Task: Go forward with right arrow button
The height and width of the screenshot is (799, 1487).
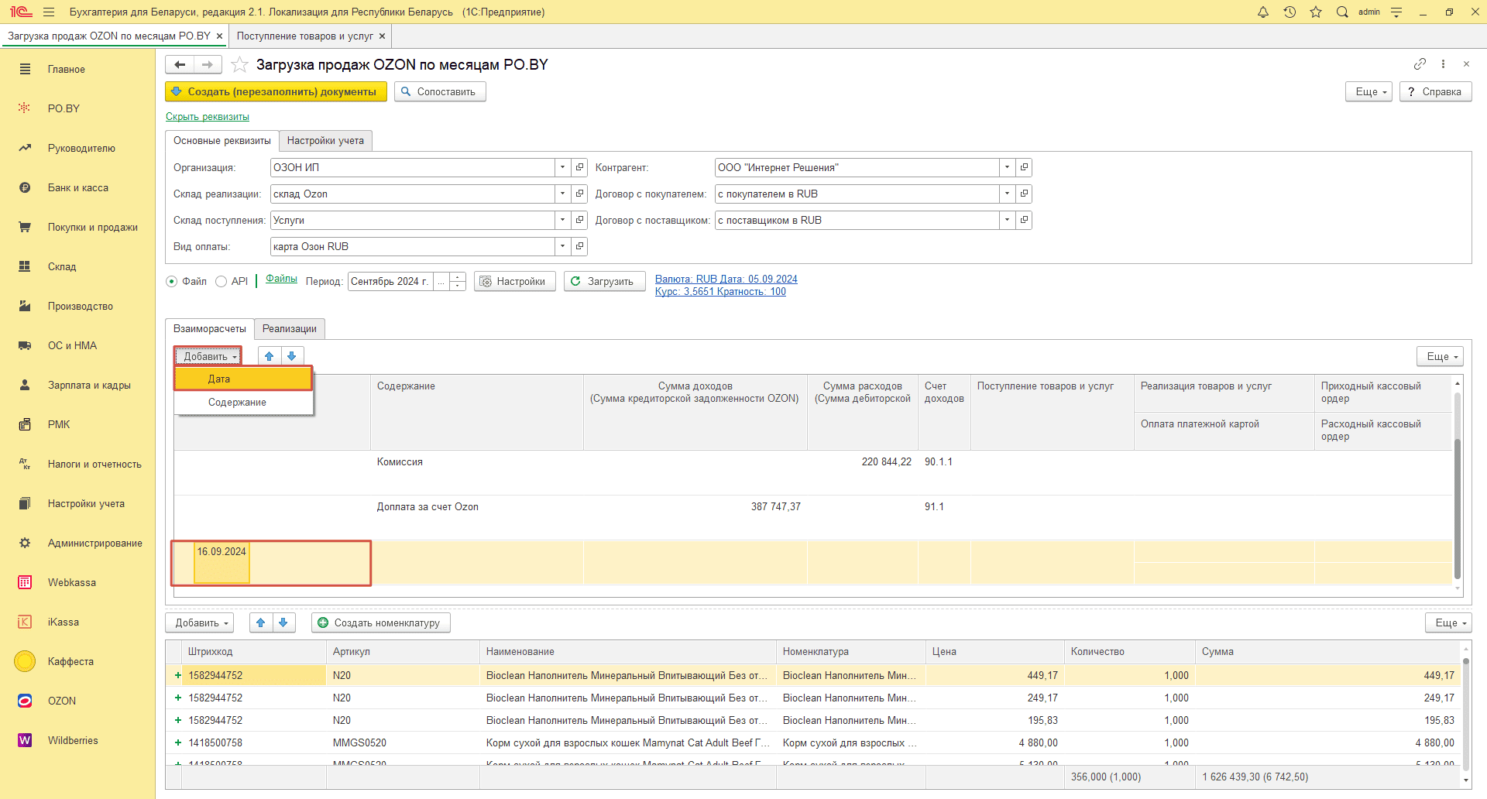Action: coord(208,65)
